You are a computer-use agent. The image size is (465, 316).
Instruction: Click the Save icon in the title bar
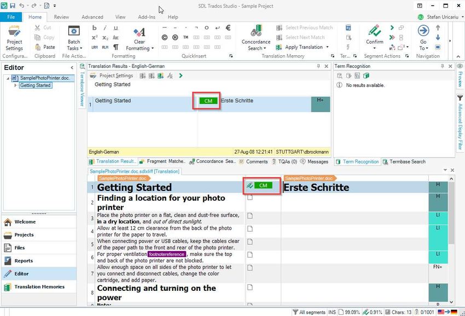pos(13,5)
